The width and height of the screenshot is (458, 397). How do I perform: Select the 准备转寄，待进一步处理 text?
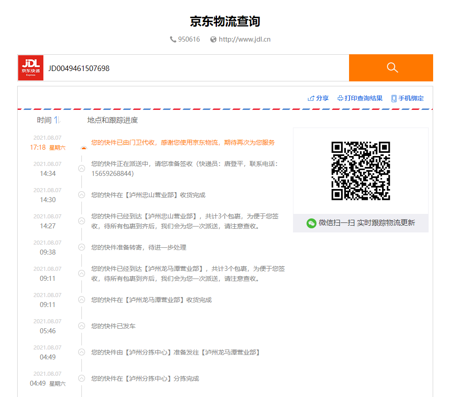click(x=139, y=247)
